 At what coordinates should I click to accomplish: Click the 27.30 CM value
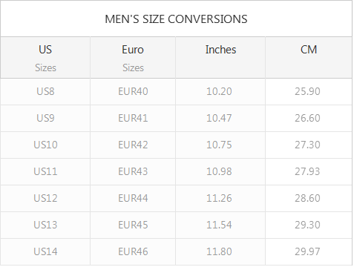click(307, 145)
